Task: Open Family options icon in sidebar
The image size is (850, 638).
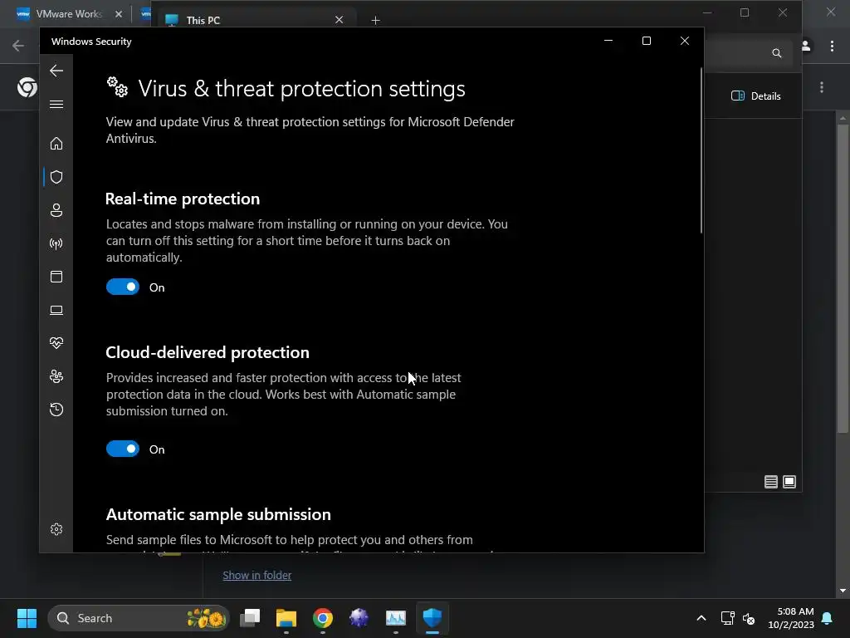Action: (56, 376)
